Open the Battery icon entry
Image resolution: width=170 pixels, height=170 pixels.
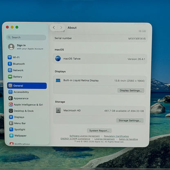pos(10,77)
